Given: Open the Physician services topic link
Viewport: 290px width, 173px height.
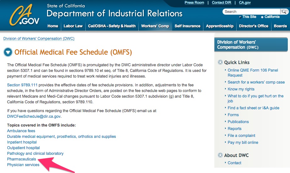Looking at the screenshot, I should [x=23, y=165].
